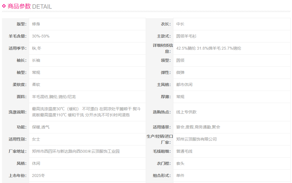Select the 修身 value for 版型

[36, 24]
